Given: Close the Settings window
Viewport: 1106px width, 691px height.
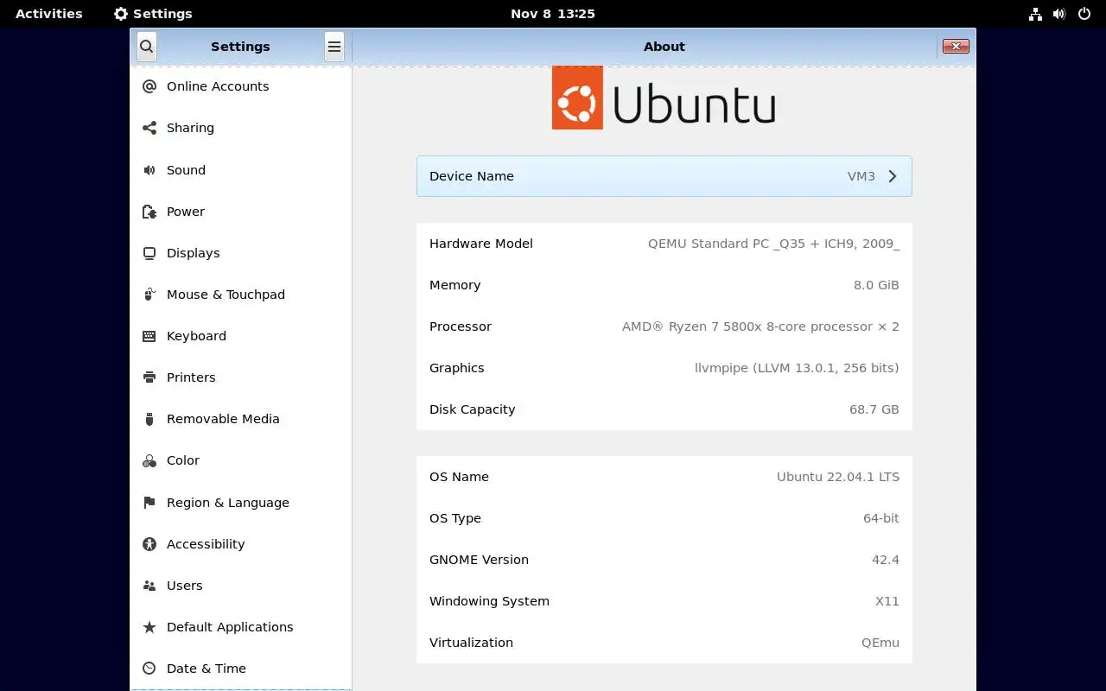Looking at the screenshot, I should click(956, 47).
